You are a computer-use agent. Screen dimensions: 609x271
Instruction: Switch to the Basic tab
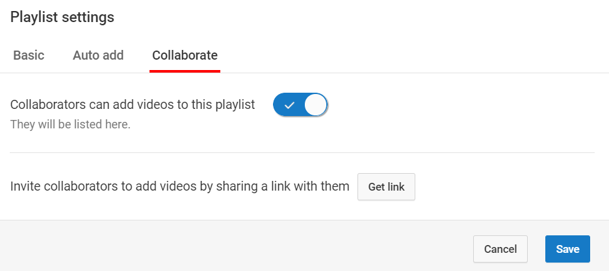tap(29, 56)
